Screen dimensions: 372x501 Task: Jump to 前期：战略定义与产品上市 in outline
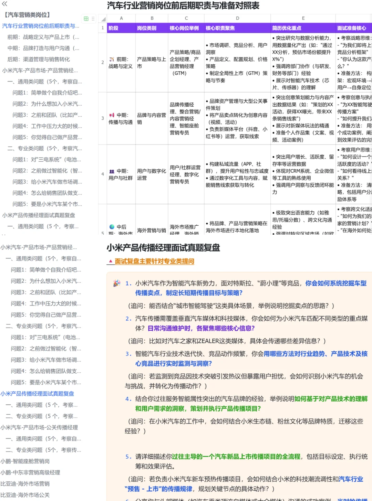tap(43, 37)
